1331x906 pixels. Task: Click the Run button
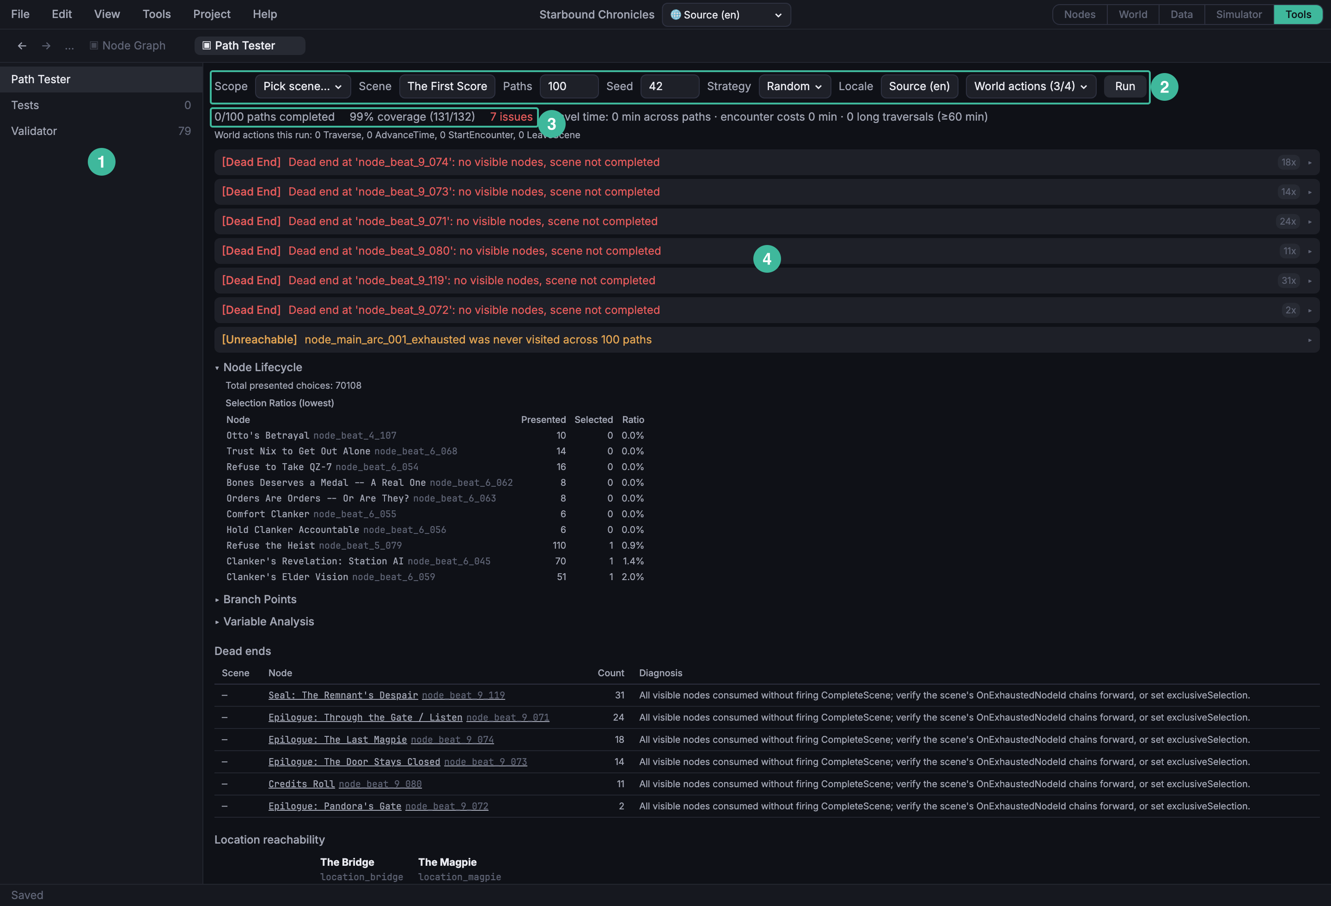click(1125, 86)
